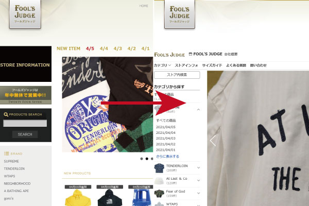309x206 pixels.
Task: Click the At Last & Co hat thumbnail
Action: pyautogui.click(x=159, y=181)
